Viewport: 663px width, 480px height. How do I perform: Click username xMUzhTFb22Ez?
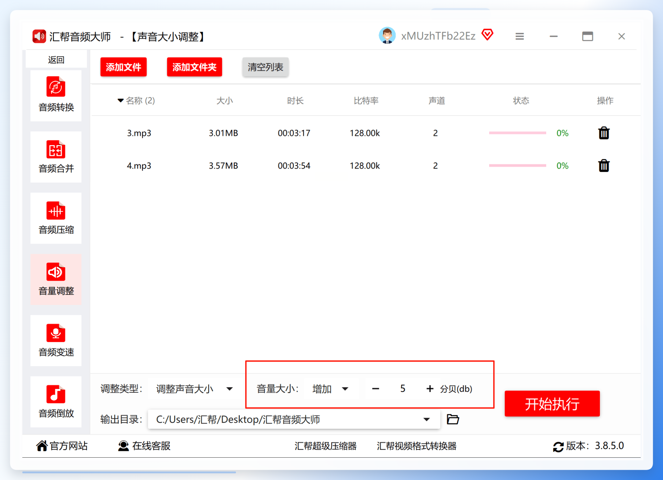point(438,36)
